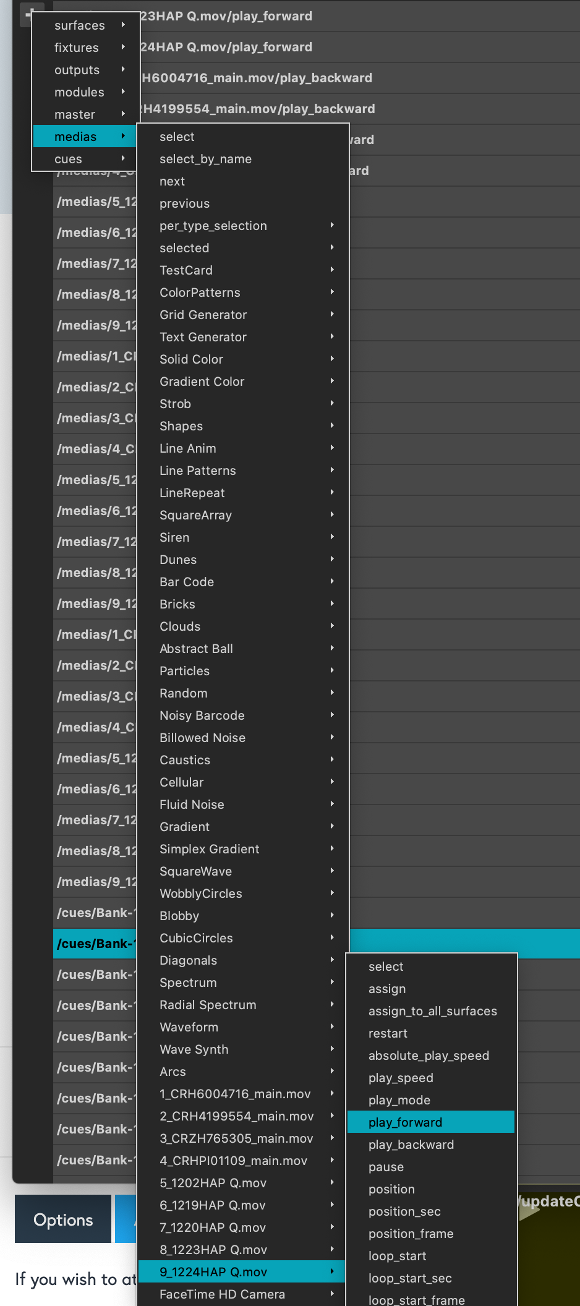Viewport: 580px width, 1306px height.
Task: Open the Line Anim media entry
Action: click(243, 448)
